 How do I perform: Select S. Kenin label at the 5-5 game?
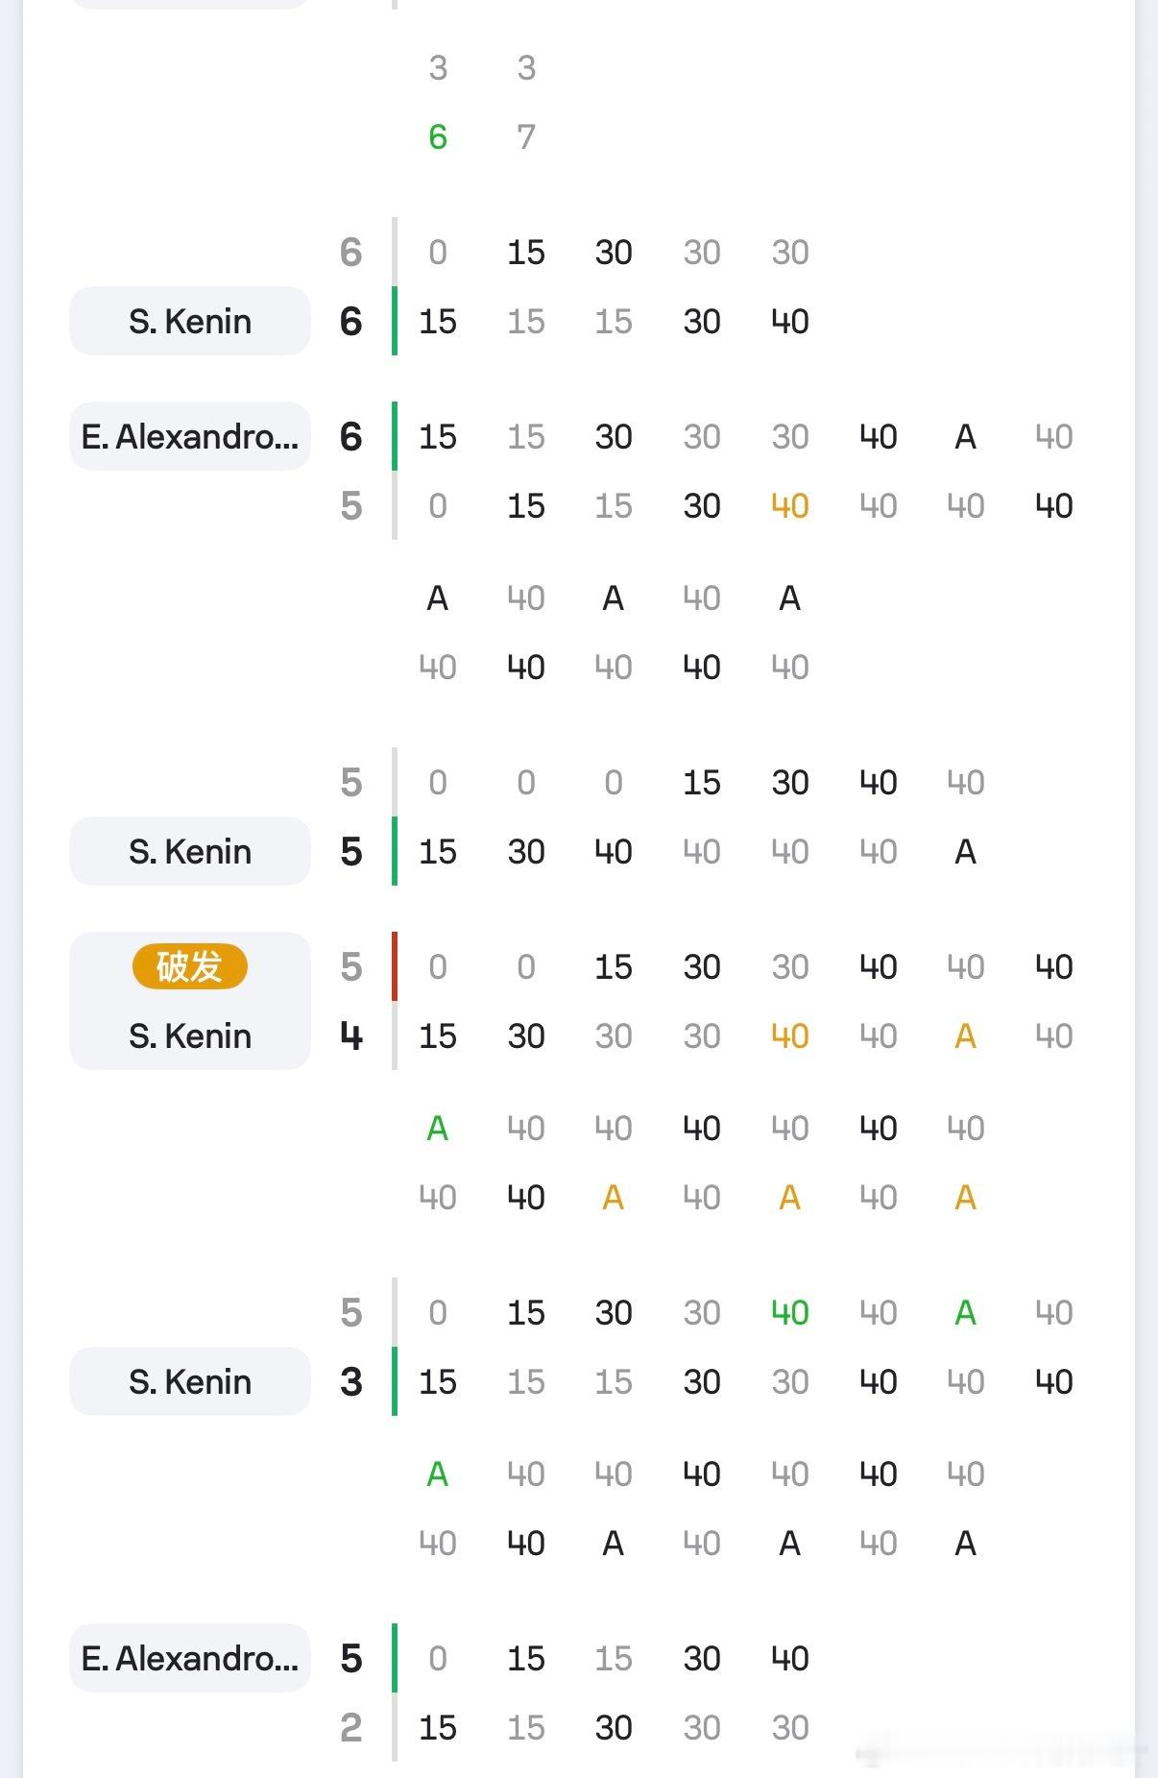tap(190, 851)
